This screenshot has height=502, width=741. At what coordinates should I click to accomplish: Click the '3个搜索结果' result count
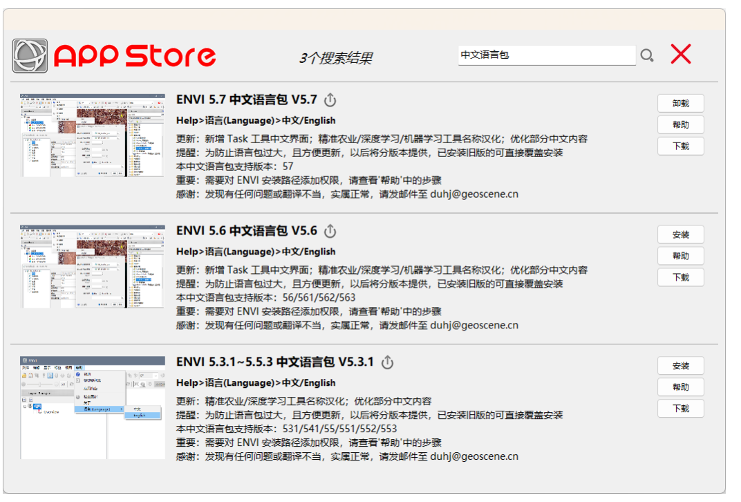(336, 58)
